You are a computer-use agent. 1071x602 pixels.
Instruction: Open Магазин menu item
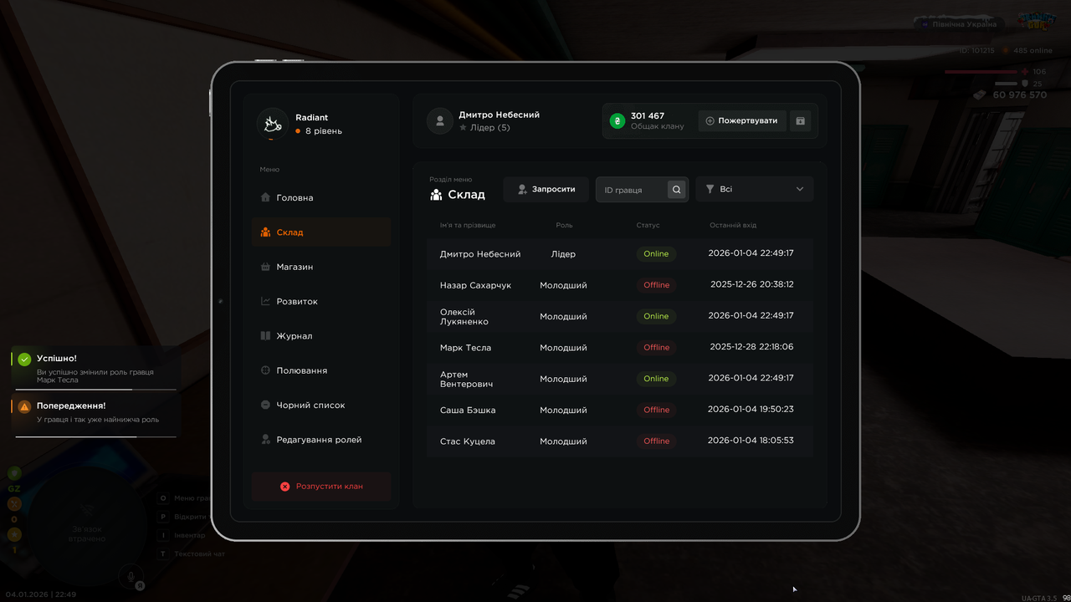click(321, 267)
